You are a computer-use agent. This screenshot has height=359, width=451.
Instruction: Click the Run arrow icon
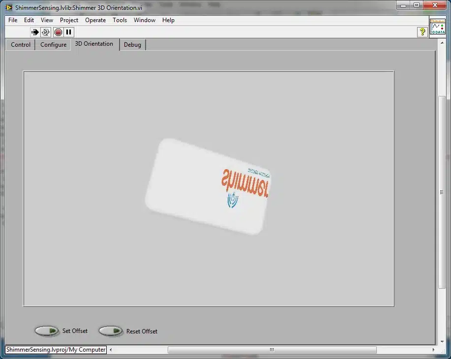coord(35,32)
